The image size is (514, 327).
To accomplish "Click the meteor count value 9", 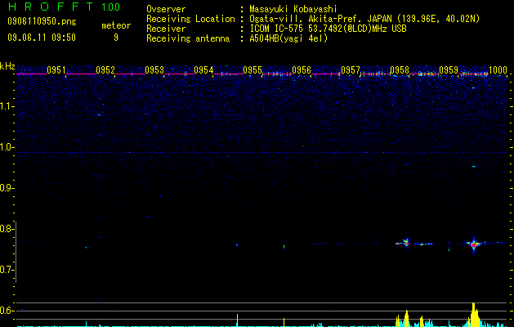I will pos(116,38).
